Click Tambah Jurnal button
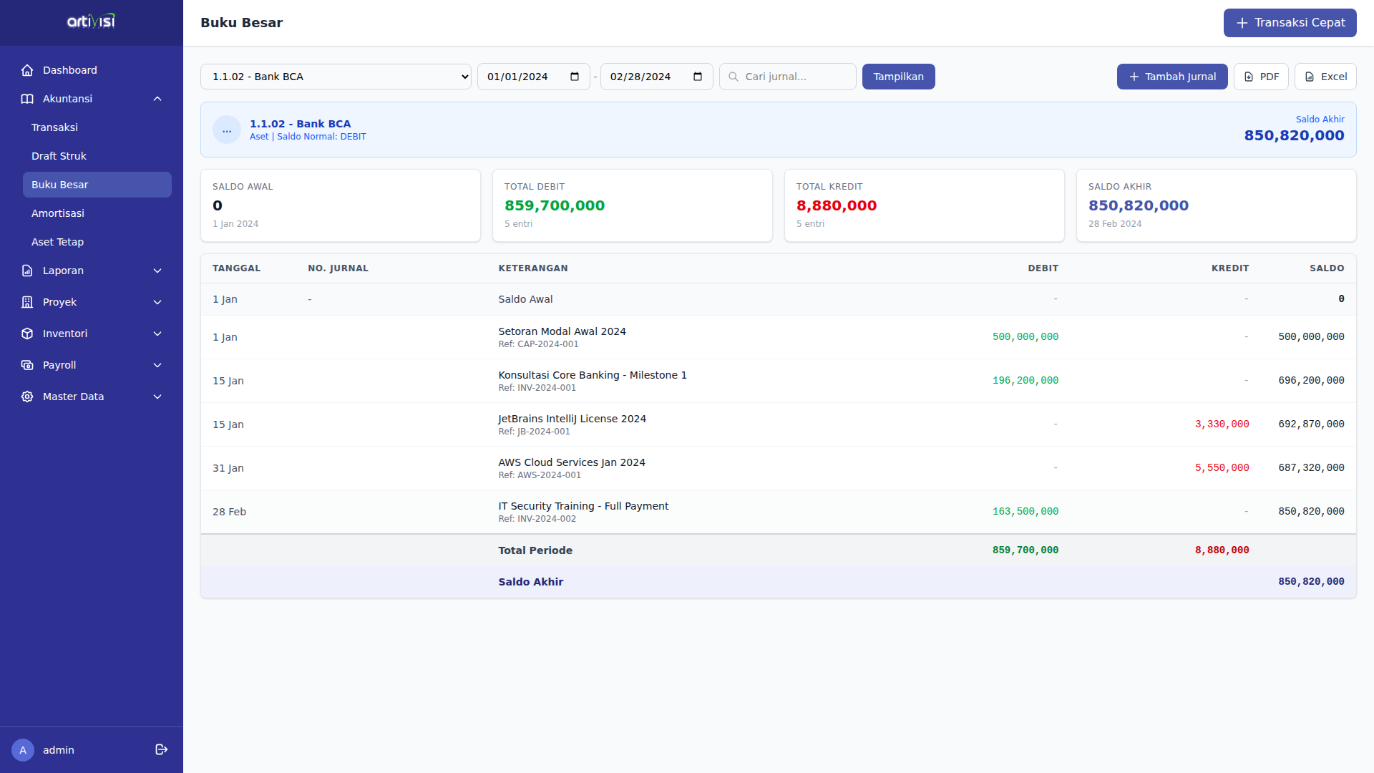This screenshot has width=1374, height=773. click(x=1171, y=77)
